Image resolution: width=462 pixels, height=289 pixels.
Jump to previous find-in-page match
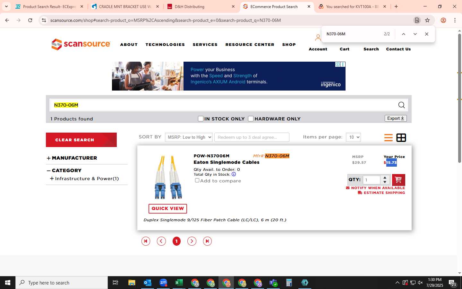click(404, 34)
